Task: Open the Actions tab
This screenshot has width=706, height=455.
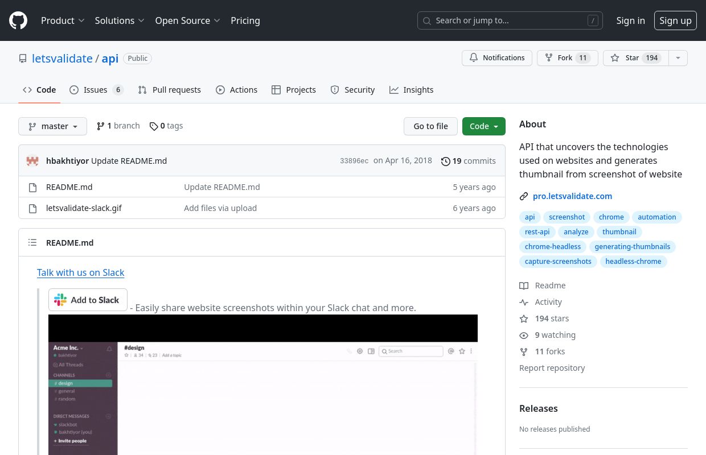Action: (x=237, y=90)
